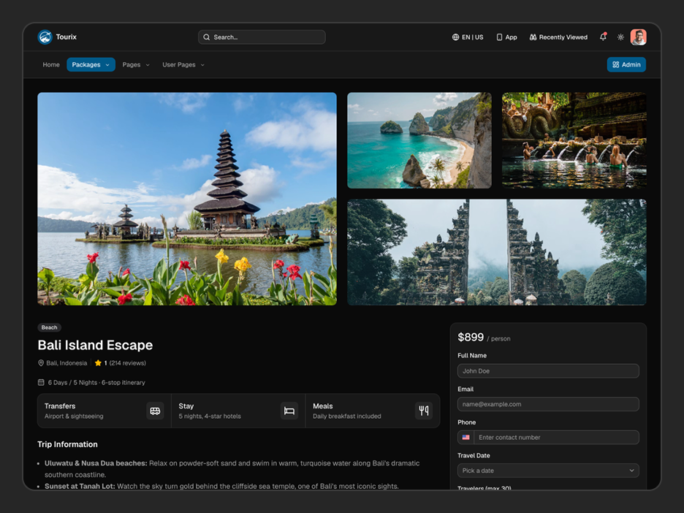The width and height of the screenshot is (684, 513).
Task: Open the Travel Date picker
Action: tap(548, 471)
